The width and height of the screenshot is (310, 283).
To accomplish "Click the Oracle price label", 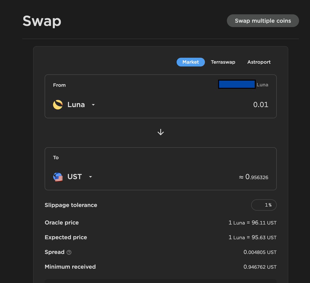I will coord(62,223).
